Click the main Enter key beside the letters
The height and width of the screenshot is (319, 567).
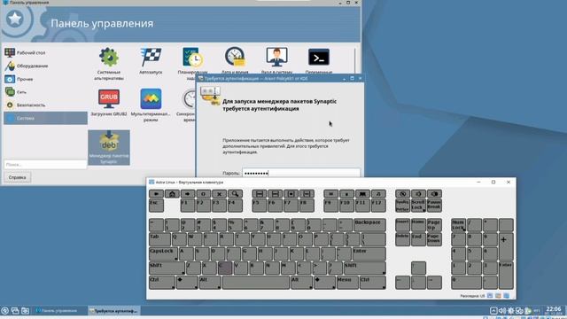tap(369, 254)
